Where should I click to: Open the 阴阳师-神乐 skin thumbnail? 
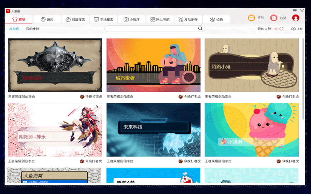pyautogui.click(x=55, y=130)
